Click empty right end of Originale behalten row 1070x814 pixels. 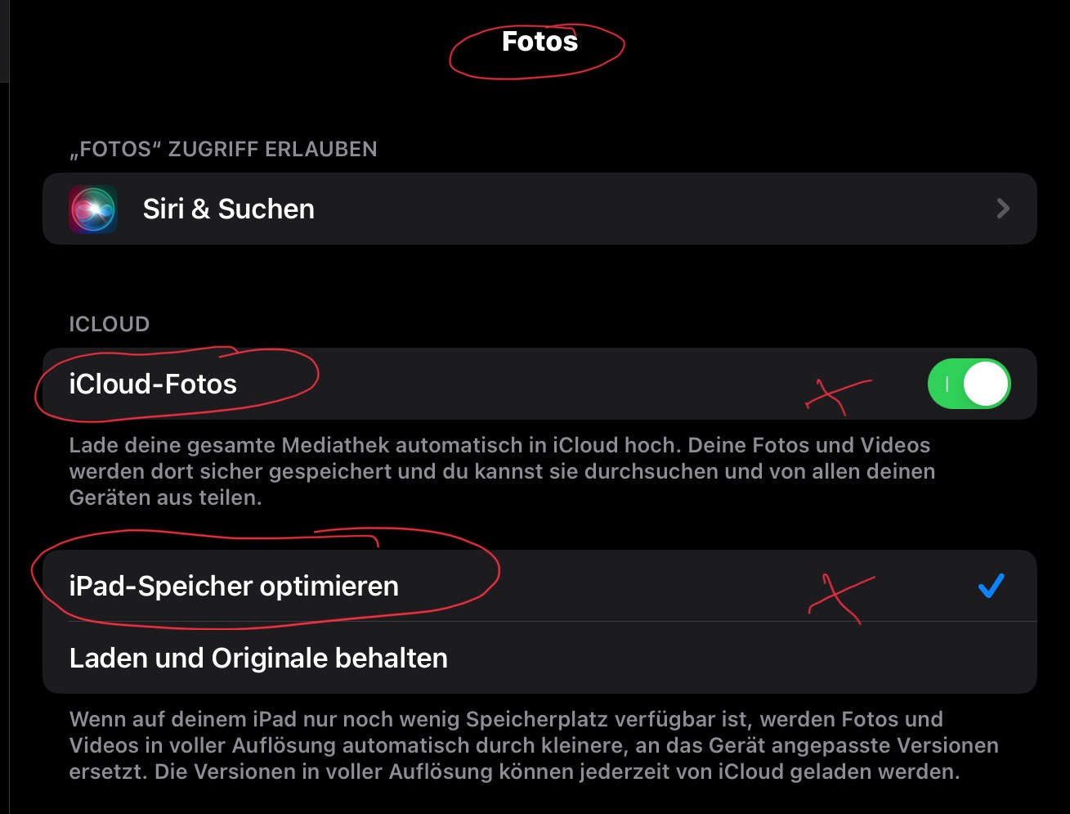pos(940,658)
